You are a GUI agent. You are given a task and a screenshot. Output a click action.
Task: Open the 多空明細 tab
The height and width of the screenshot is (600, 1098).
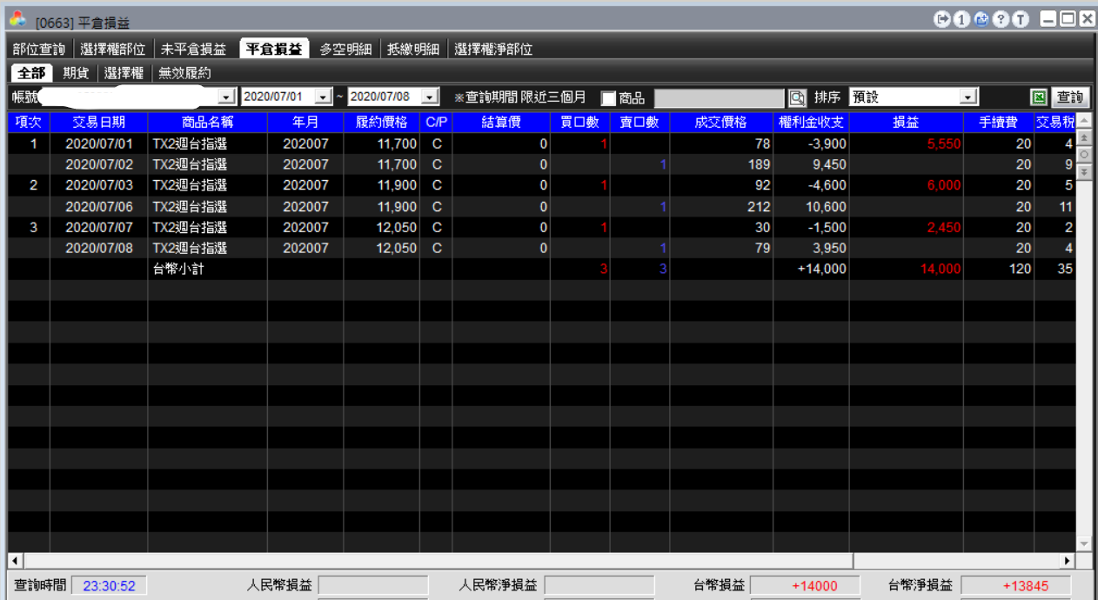tap(345, 50)
